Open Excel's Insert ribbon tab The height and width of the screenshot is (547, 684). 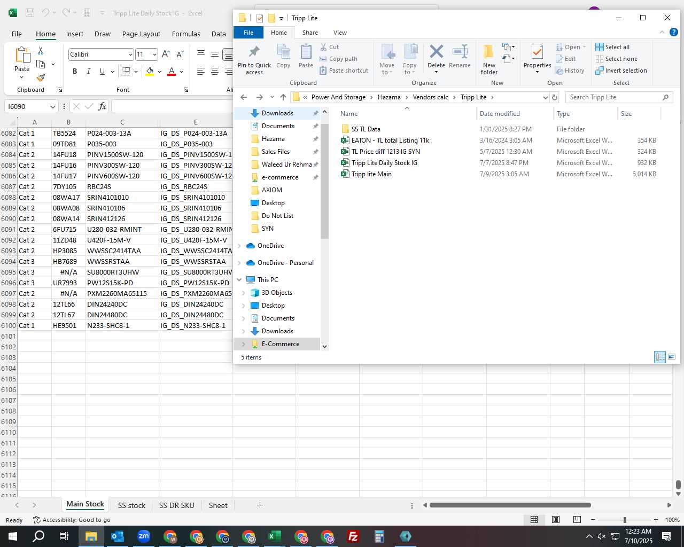click(x=75, y=34)
